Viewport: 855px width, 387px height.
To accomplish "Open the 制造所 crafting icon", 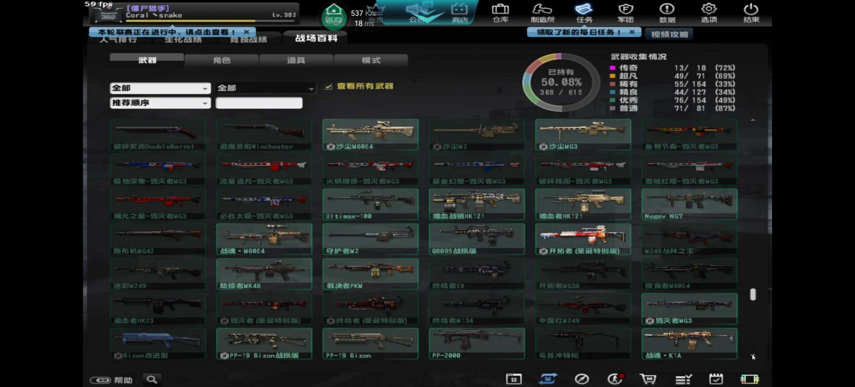I will (x=542, y=13).
